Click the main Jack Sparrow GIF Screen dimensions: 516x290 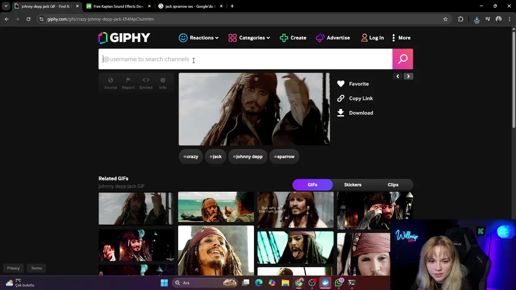[254, 109]
